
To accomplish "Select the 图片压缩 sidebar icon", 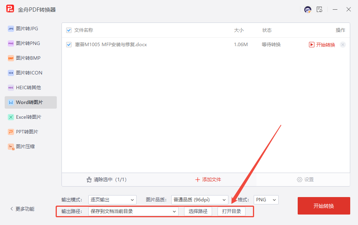I will (x=11, y=147).
